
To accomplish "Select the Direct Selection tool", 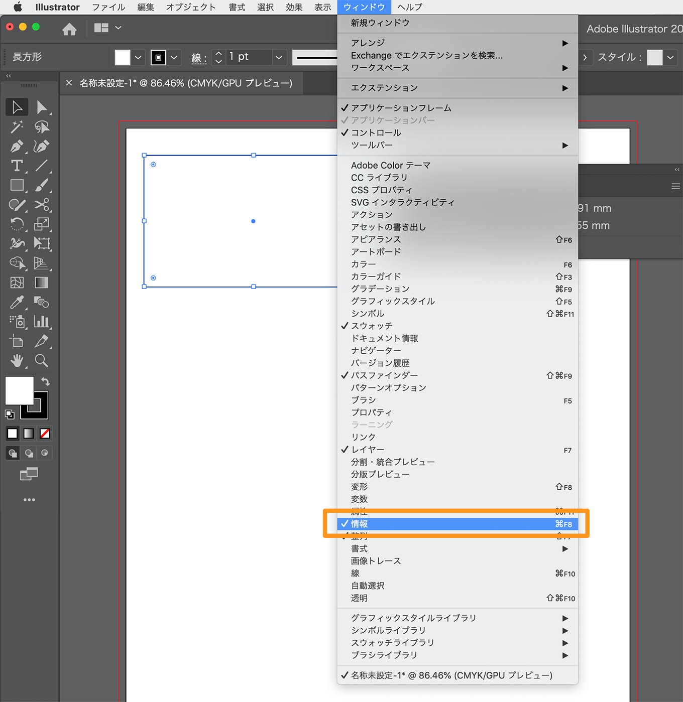I will click(x=42, y=107).
